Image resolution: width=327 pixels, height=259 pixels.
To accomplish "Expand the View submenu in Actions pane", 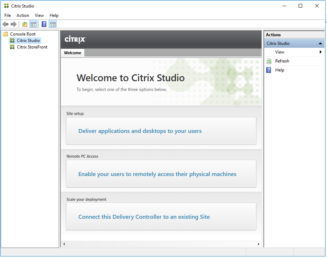I will pos(320,52).
